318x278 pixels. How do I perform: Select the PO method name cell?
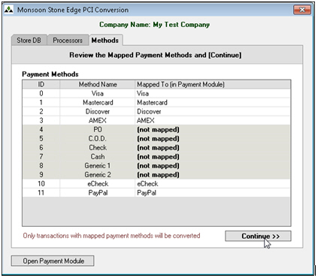click(x=98, y=129)
